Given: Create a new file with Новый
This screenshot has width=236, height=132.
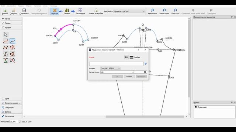Looking at the screenshot, I should (x=5, y=11).
